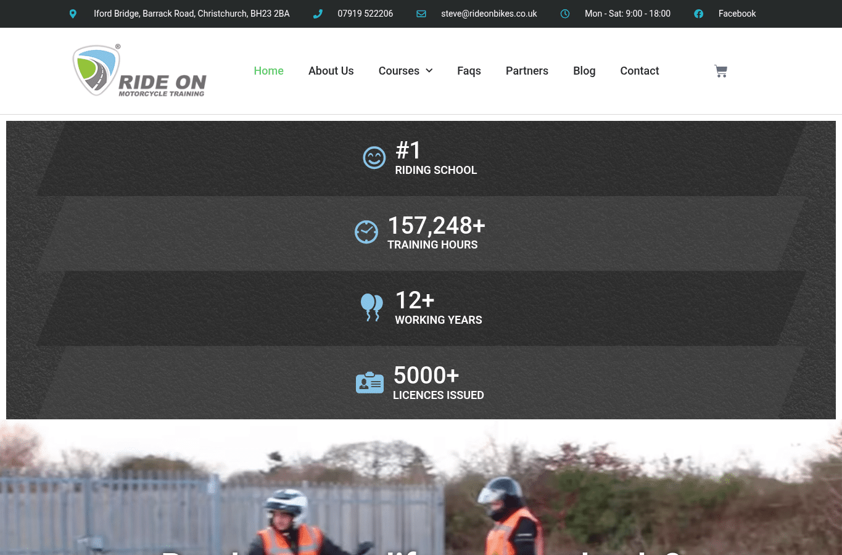Screen dimensions: 842x555
Task: Click the TRAINING HOURS label
Action: click(432, 245)
